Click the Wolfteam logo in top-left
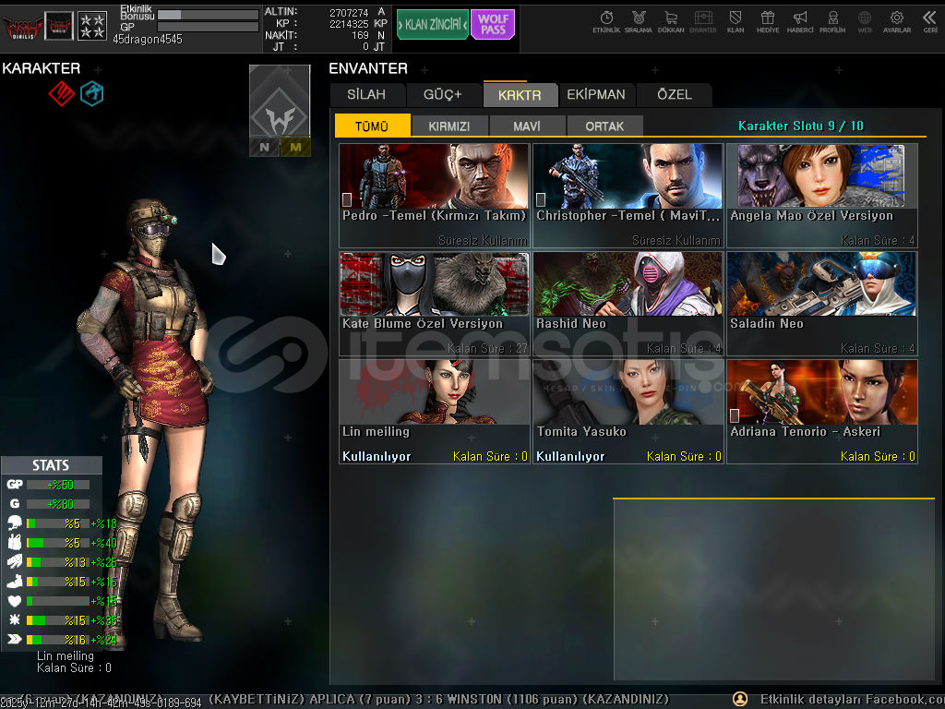 pos(22,27)
